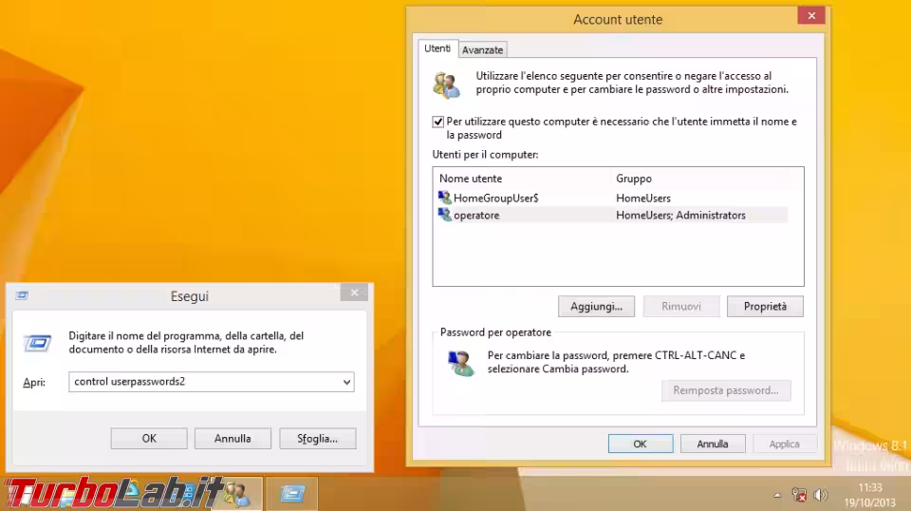Image resolution: width=911 pixels, height=511 pixels.
Task: Click the Applica button
Action: pyautogui.click(x=785, y=444)
